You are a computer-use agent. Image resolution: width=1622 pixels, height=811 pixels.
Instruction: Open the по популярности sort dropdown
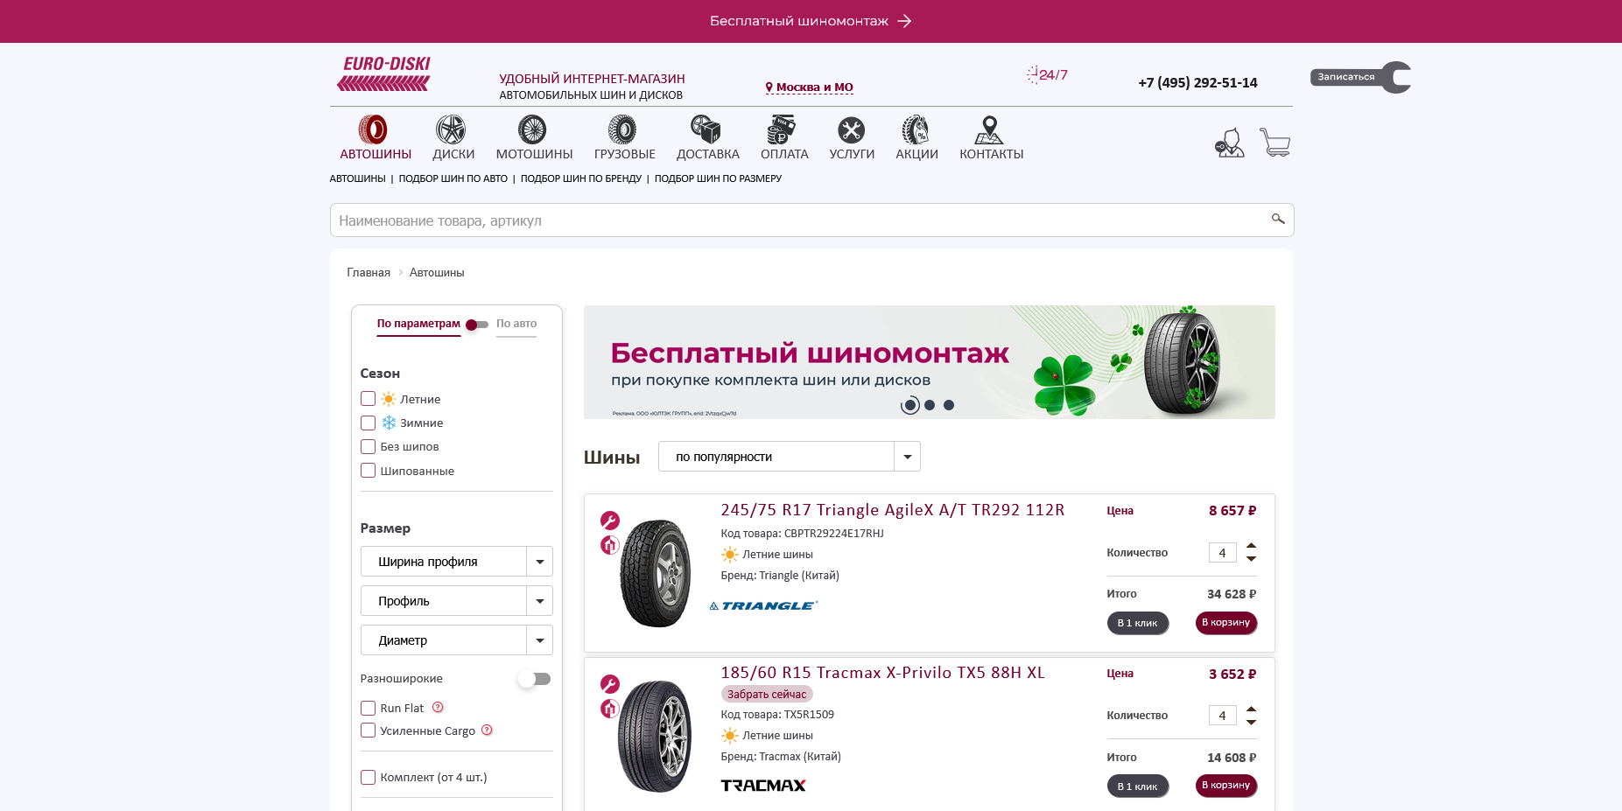(790, 457)
